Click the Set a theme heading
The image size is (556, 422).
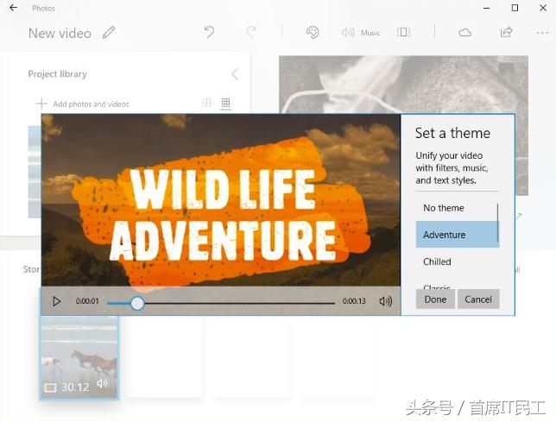tap(452, 133)
